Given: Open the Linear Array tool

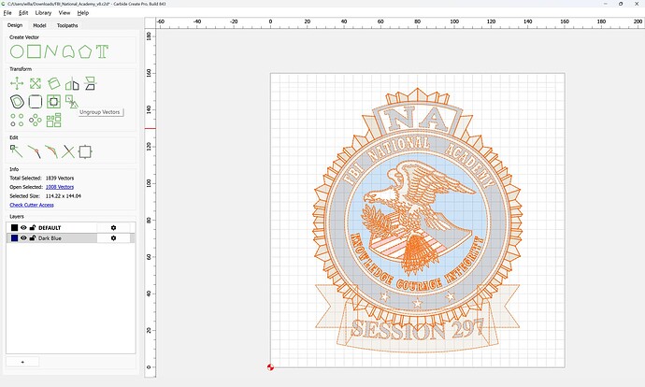Looking at the screenshot, I should pyautogui.click(x=17, y=120).
